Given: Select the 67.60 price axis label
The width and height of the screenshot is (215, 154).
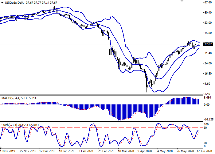Looking at the screenshot, I should 208,3.
